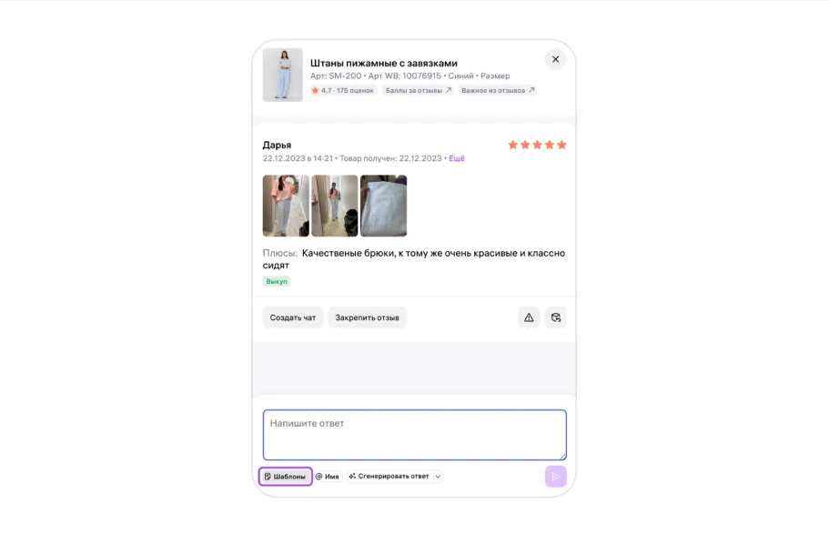
Task: Open the first customer review photo
Action: click(286, 206)
